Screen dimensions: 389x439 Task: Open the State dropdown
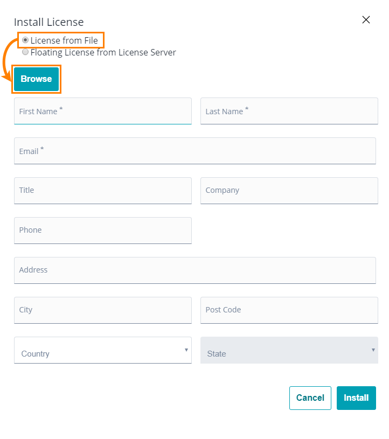pyautogui.click(x=289, y=350)
